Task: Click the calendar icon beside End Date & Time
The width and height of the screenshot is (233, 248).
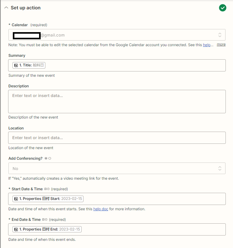Action: click(43, 219)
